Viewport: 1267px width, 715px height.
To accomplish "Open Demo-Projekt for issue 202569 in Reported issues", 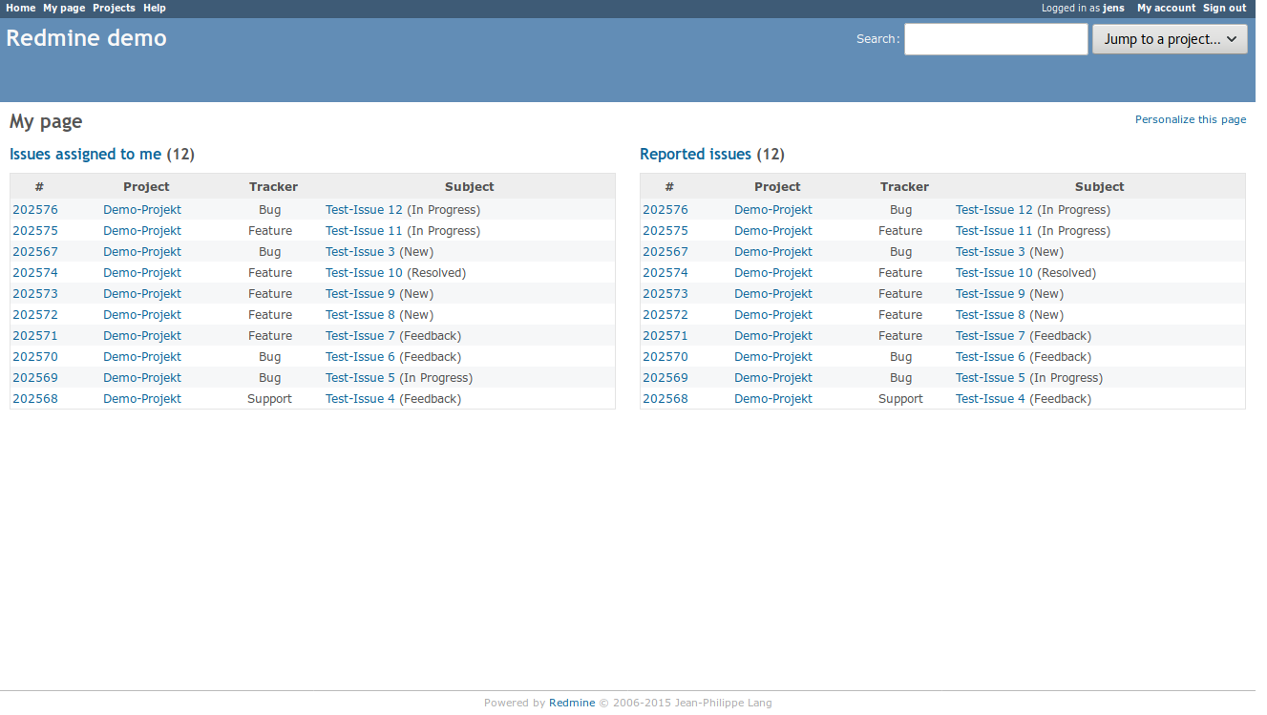I will click(773, 378).
